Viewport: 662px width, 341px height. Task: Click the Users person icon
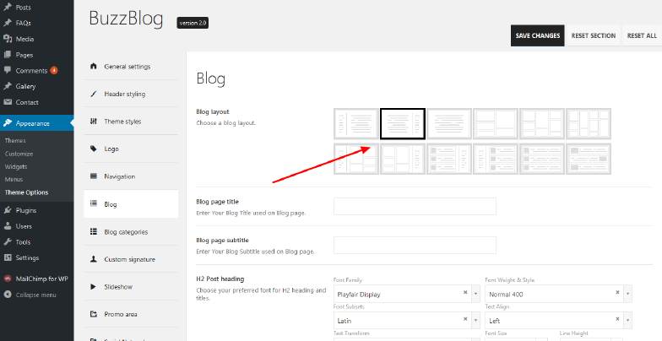point(8,226)
